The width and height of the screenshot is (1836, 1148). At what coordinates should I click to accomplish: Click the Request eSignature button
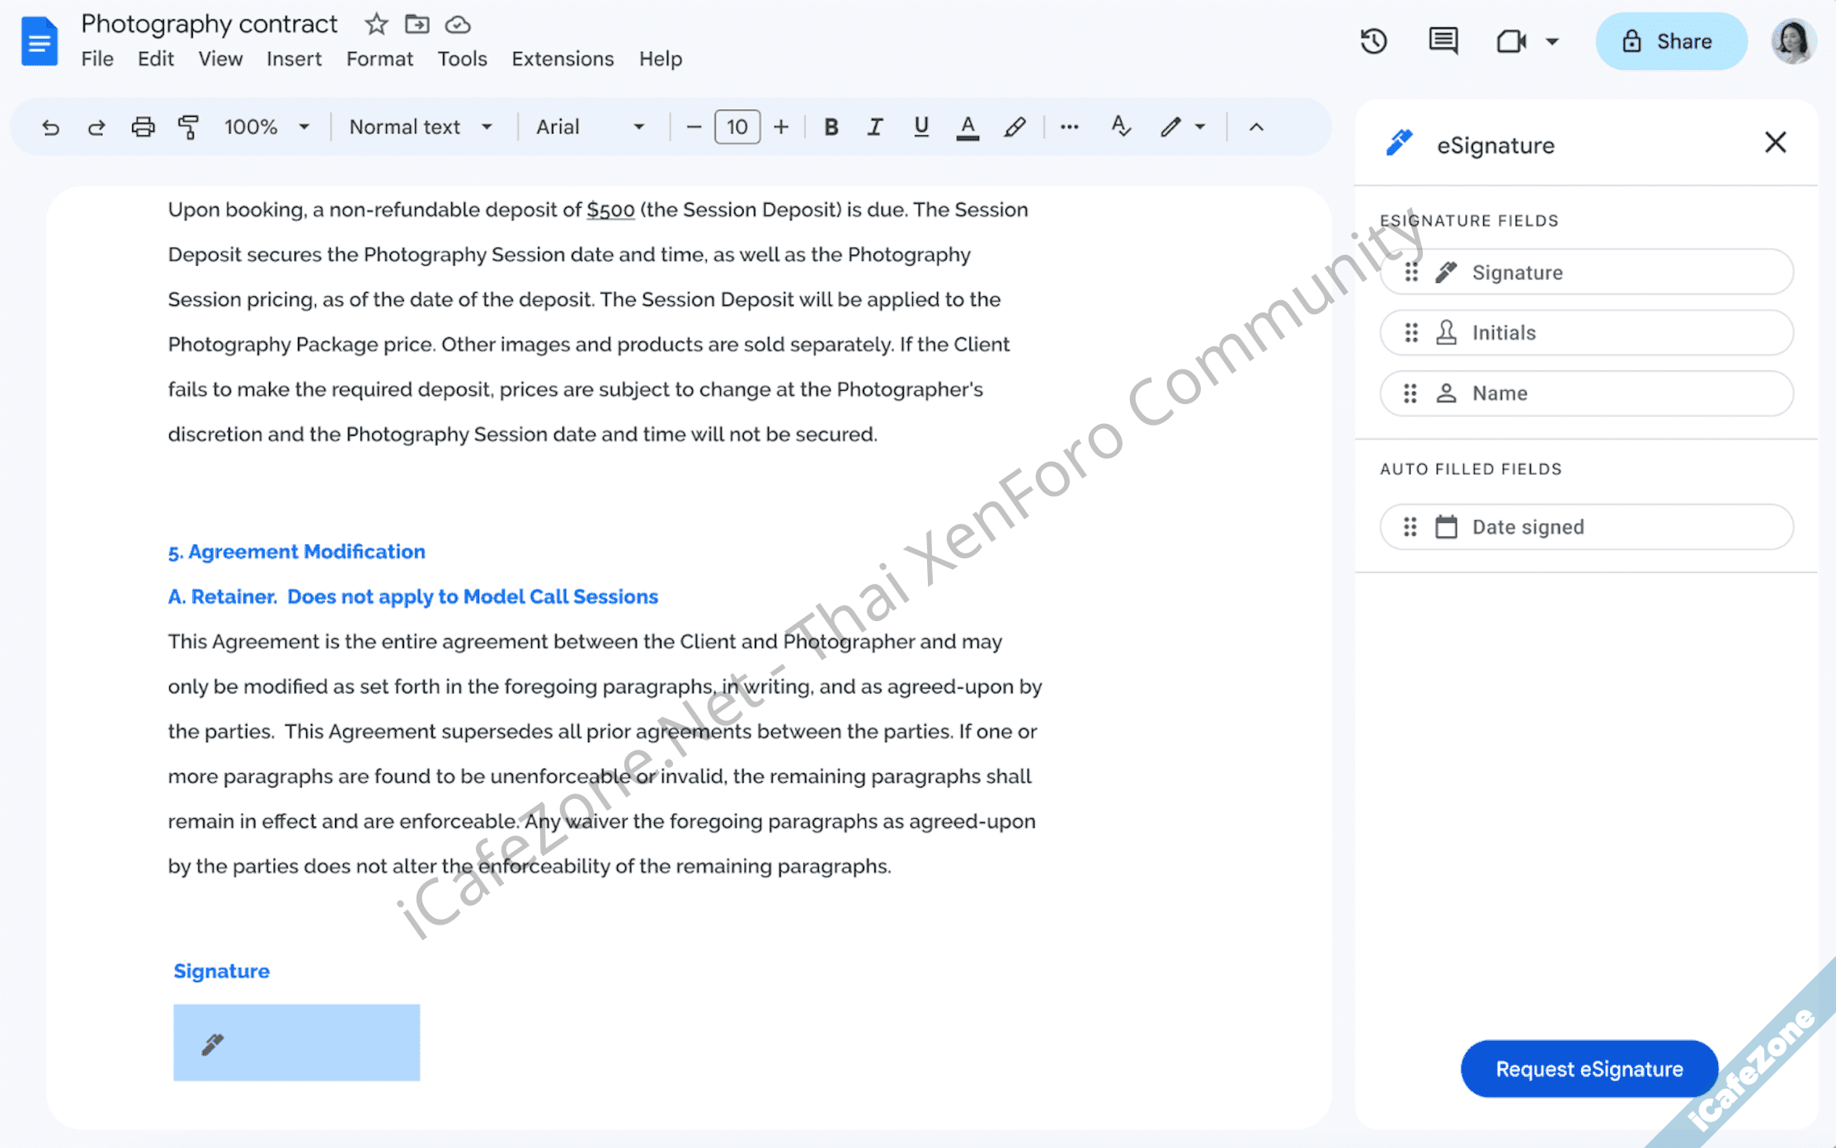[1589, 1069]
